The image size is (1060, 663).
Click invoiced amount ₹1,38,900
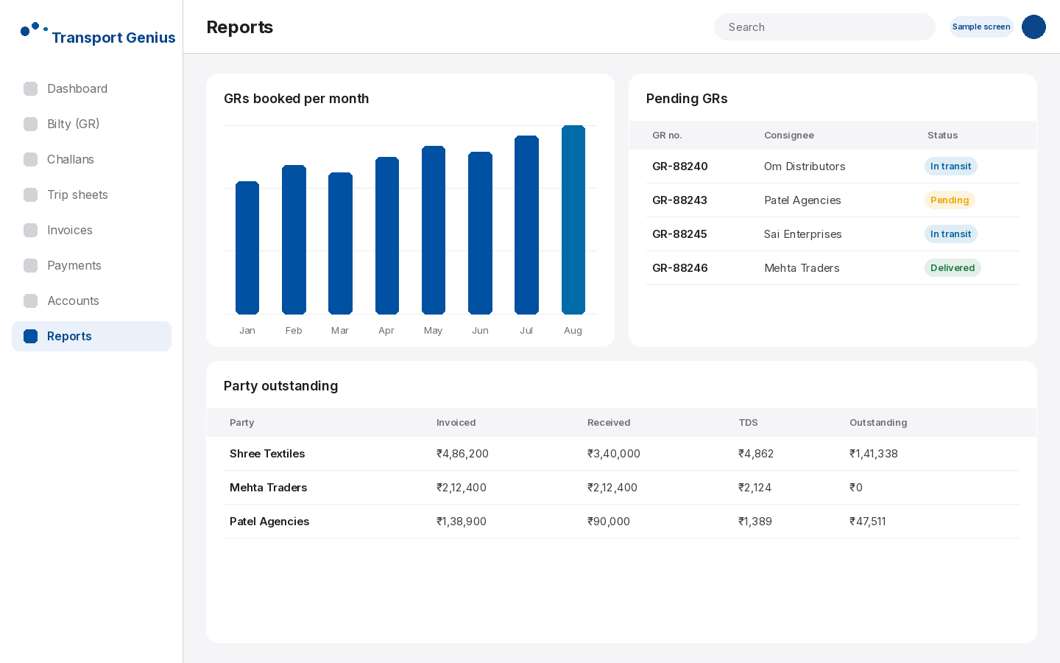click(x=462, y=522)
